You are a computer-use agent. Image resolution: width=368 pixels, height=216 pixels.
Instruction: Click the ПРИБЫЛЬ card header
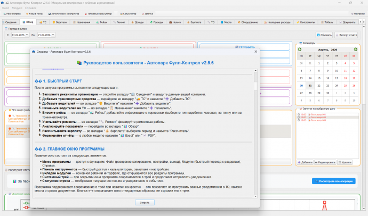click(244, 47)
